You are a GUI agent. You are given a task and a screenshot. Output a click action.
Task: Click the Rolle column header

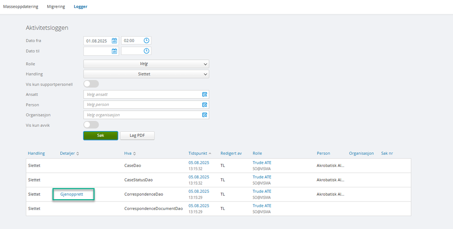pyautogui.click(x=257, y=153)
